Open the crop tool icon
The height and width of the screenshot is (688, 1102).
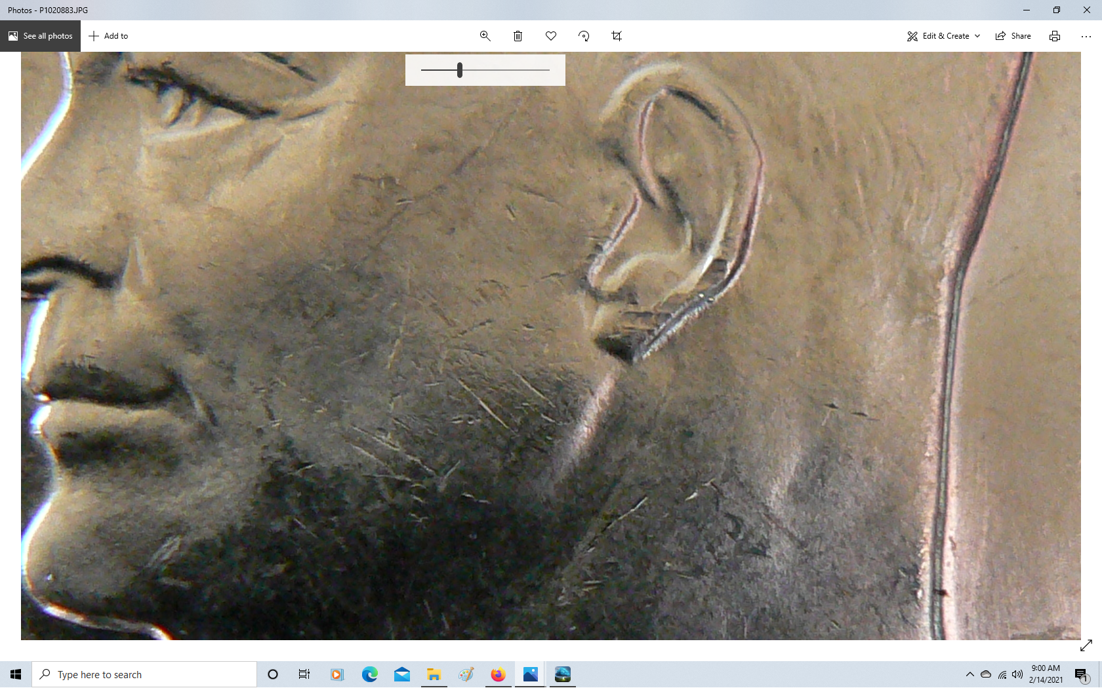point(617,36)
